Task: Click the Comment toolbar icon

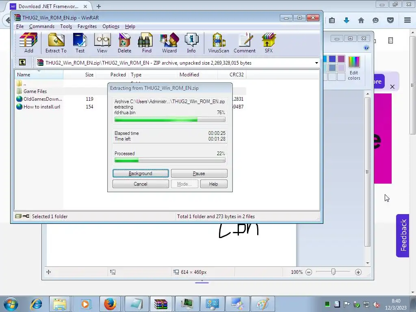Action: tap(245, 43)
